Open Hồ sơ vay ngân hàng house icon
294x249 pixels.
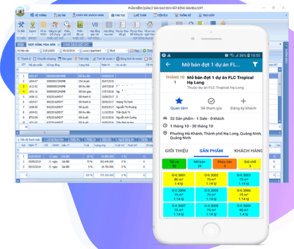pyautogui.click(x=150, y=25)
